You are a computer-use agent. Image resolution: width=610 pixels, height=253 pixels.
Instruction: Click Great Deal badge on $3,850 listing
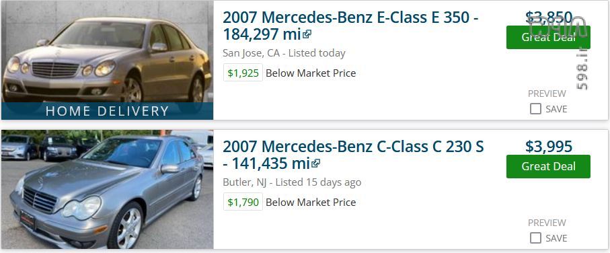[548, 38]
